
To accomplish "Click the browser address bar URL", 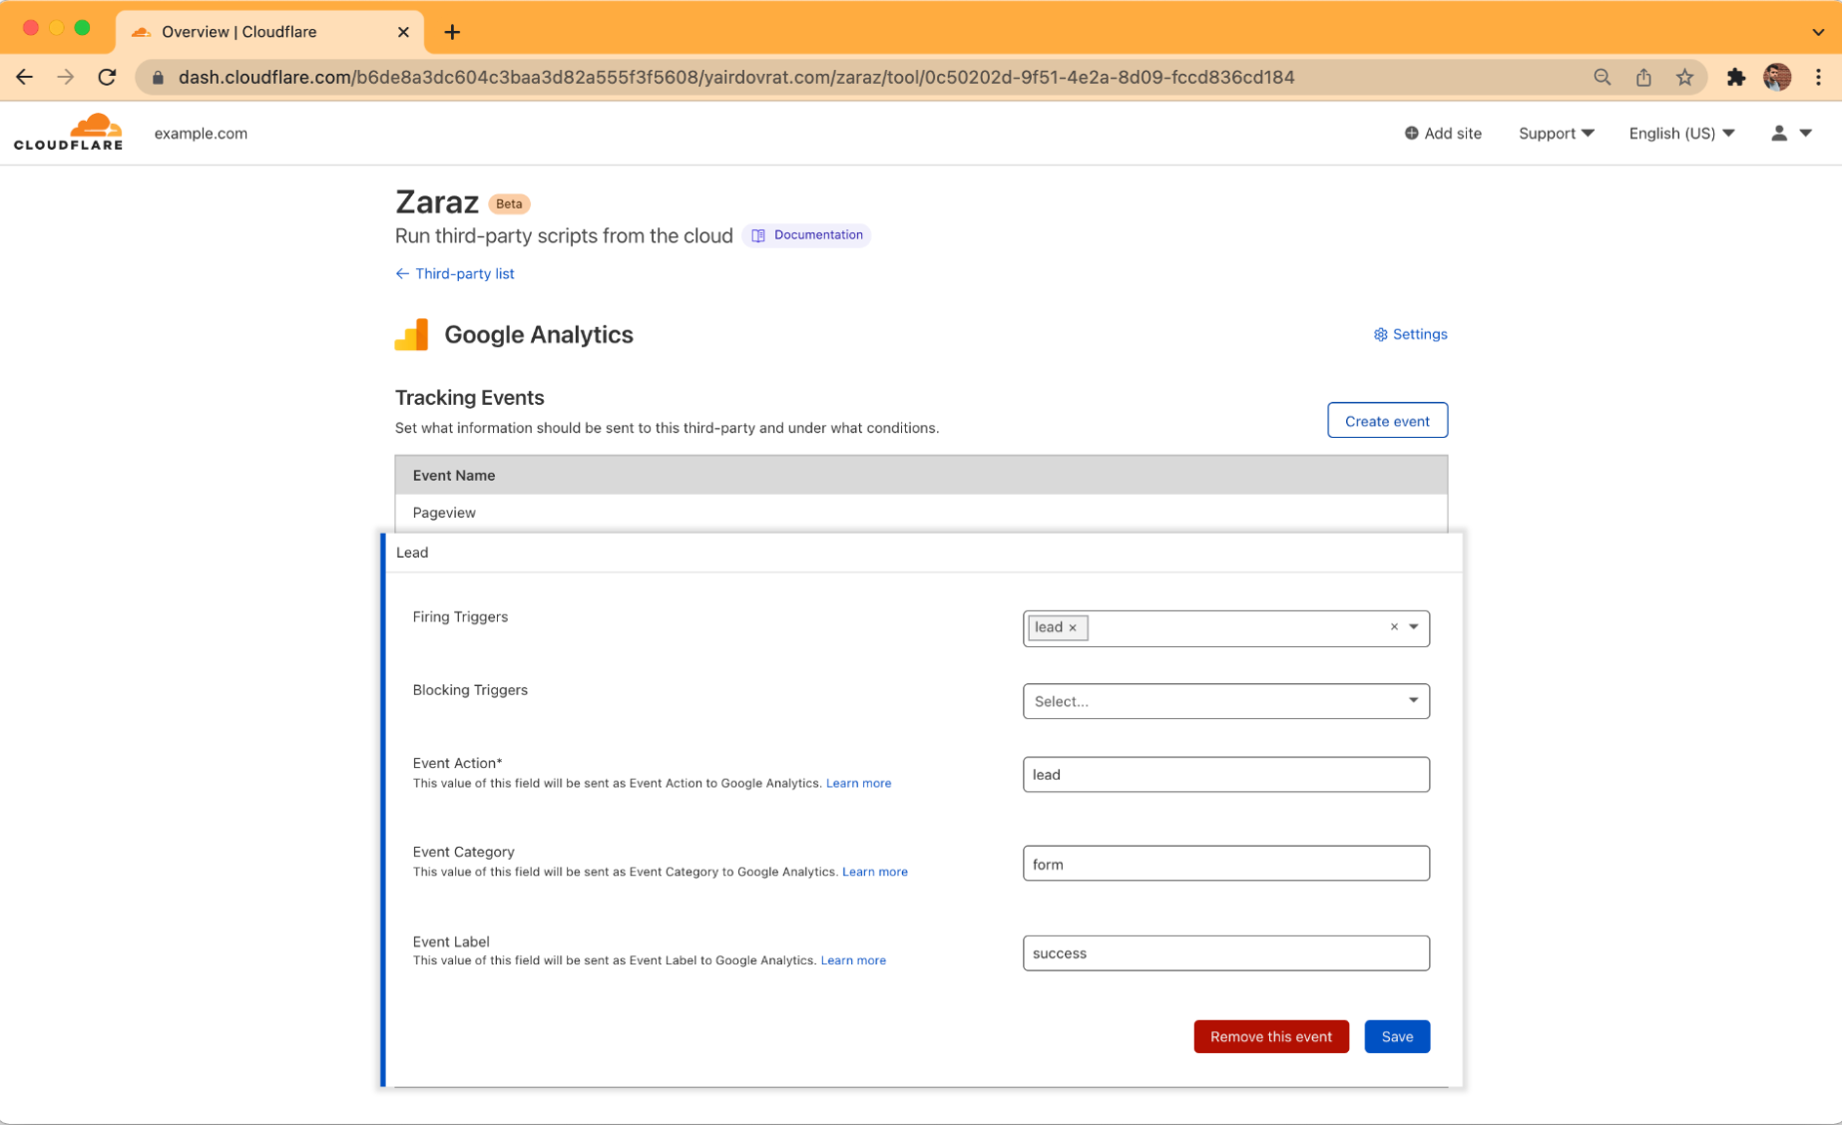I will (x=736, y=77).
